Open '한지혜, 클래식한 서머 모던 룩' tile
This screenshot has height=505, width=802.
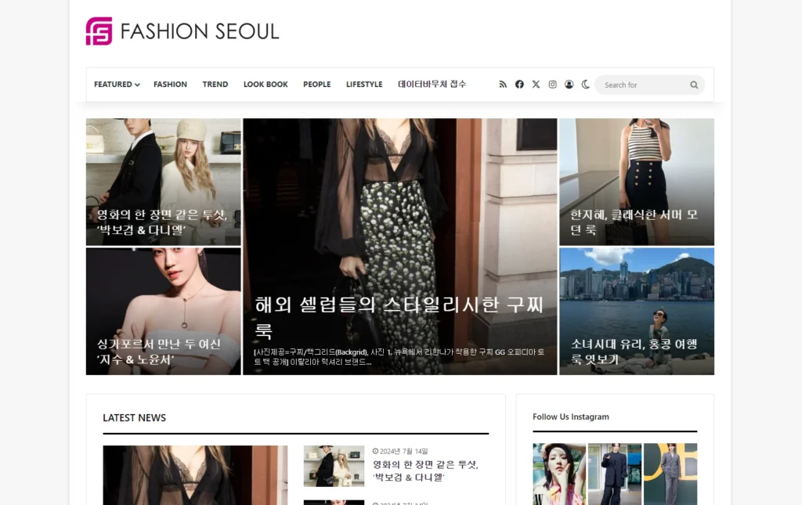[x=637, y=182]
